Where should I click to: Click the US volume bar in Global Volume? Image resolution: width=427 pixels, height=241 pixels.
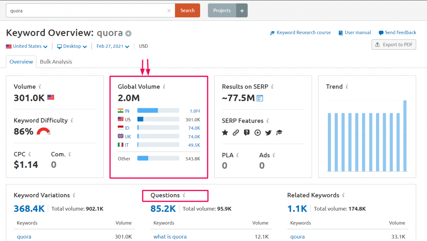coord(158,120)
